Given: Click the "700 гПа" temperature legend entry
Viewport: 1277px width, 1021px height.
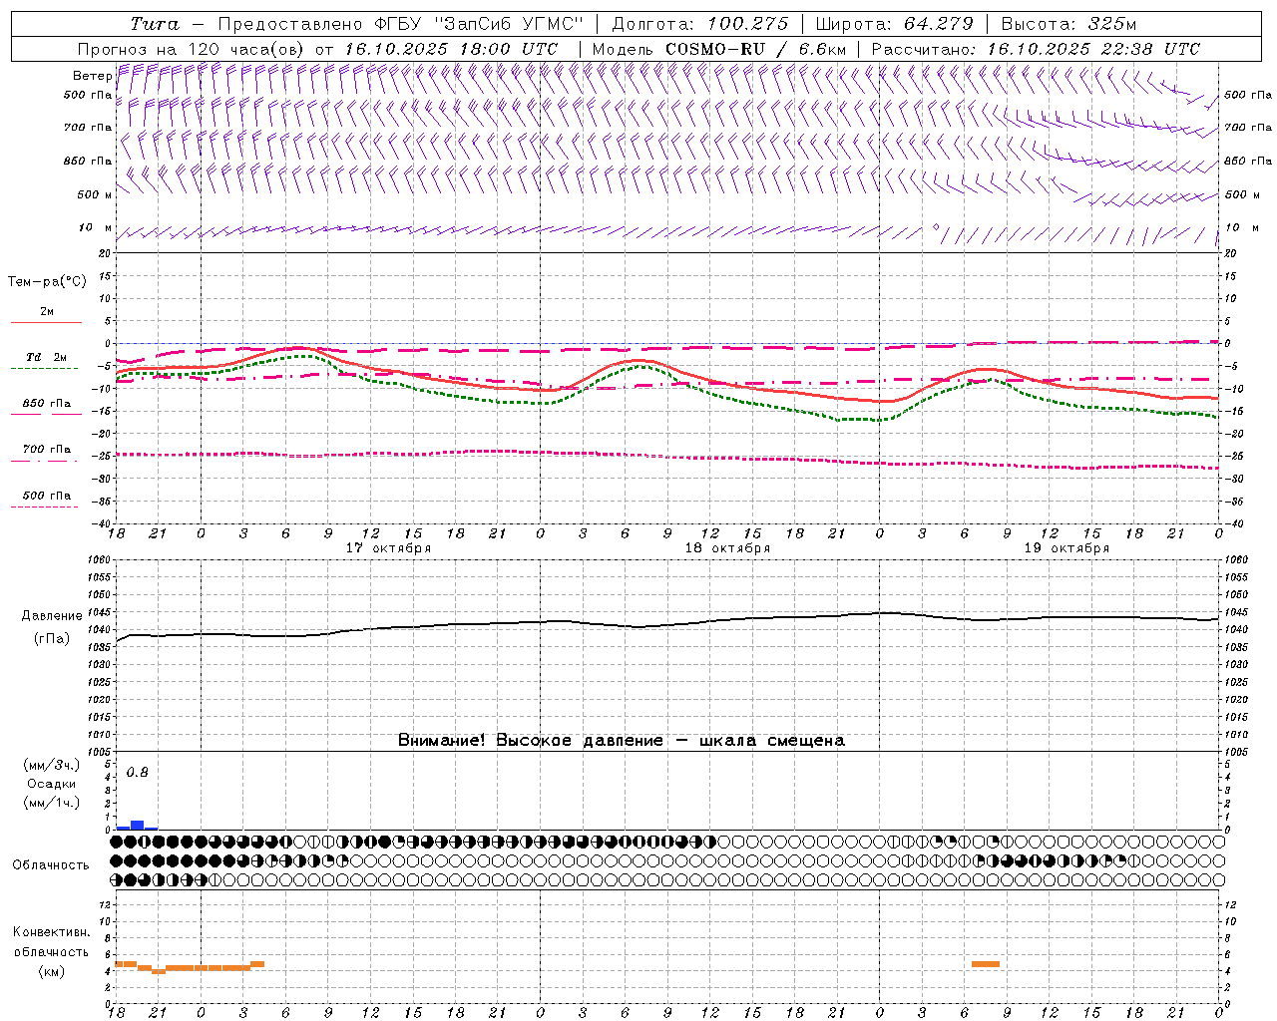Looking at the screenshot, I should coord(47,449).
